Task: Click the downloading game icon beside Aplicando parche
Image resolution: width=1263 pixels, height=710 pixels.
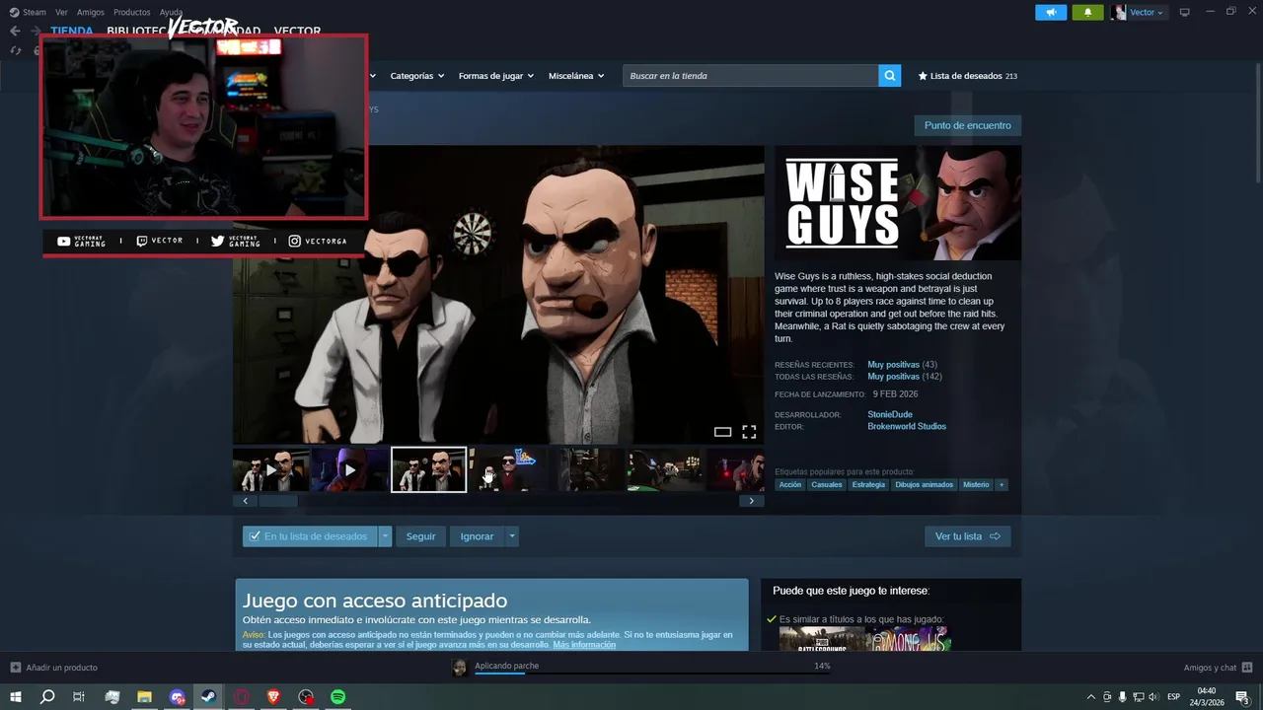Action: [460, 669]
